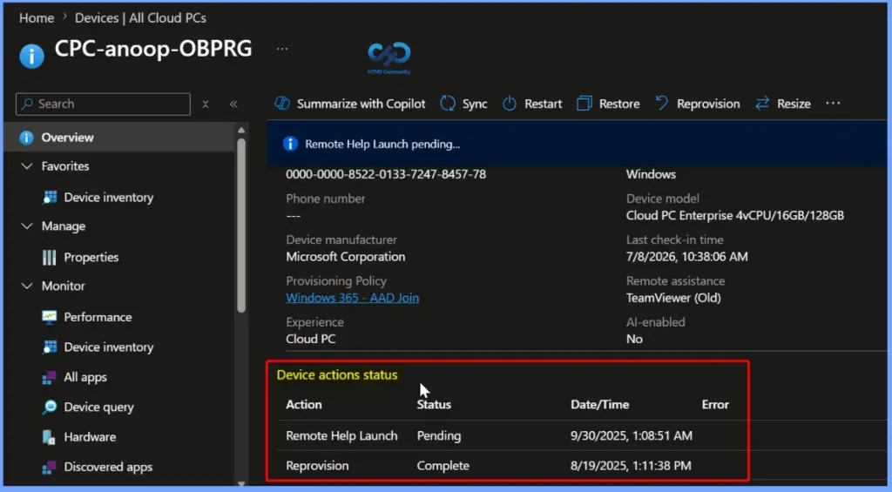Open Discovered apps in sidebar
The height and width of the screenshot is (492, 892).
click(x=108, y=467)
